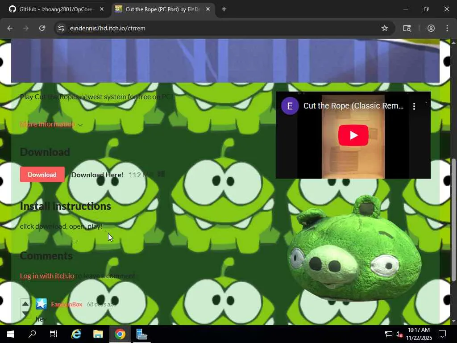Open the FandomBox profile link
This screenshot has width=457, height=343.
(66, 304)
